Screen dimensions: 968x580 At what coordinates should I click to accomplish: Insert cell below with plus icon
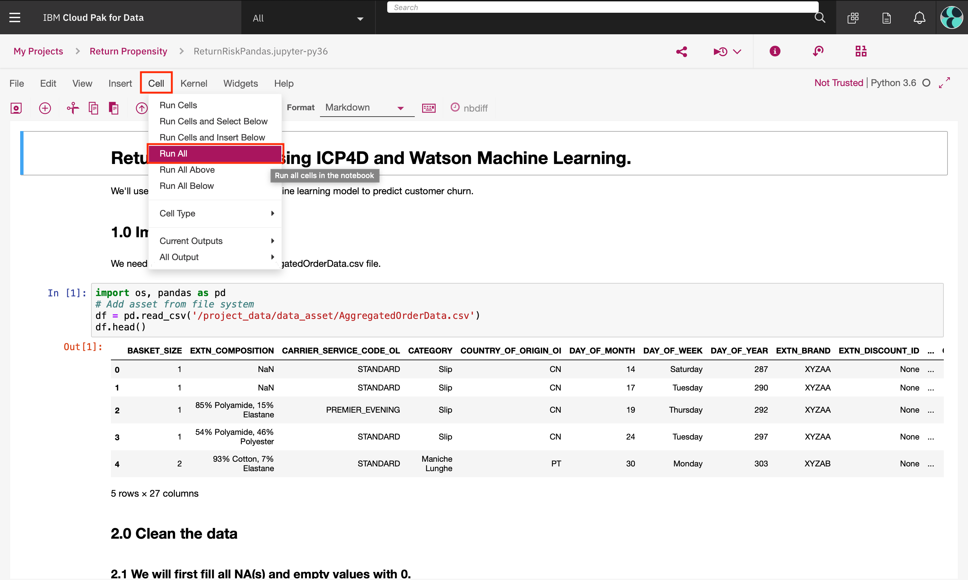[x=45, y=108]
